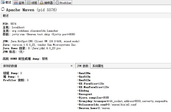171x112 pixels.
Task: Select the -Xrunjdwp transport argument line
Action: tap(122, 101)
